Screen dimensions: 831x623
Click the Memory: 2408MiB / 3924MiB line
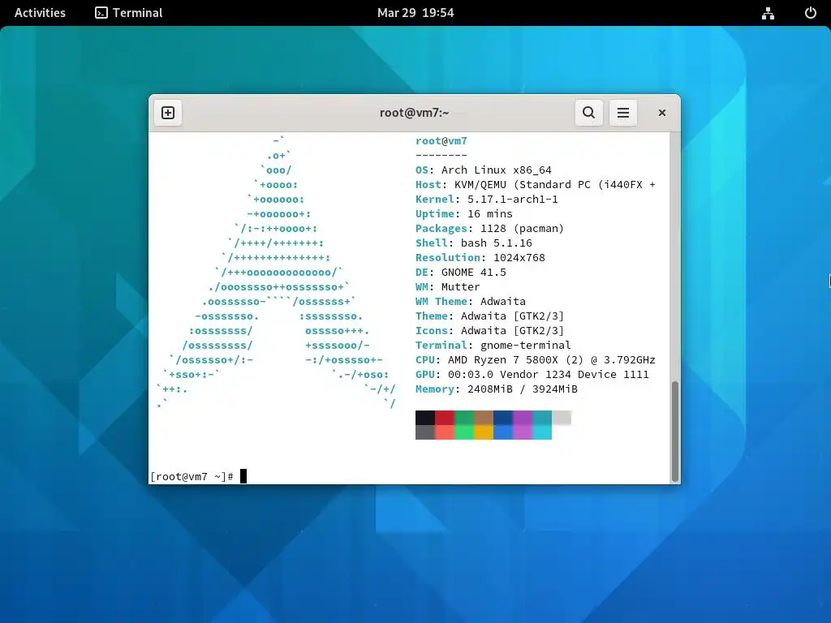[497, 389]
